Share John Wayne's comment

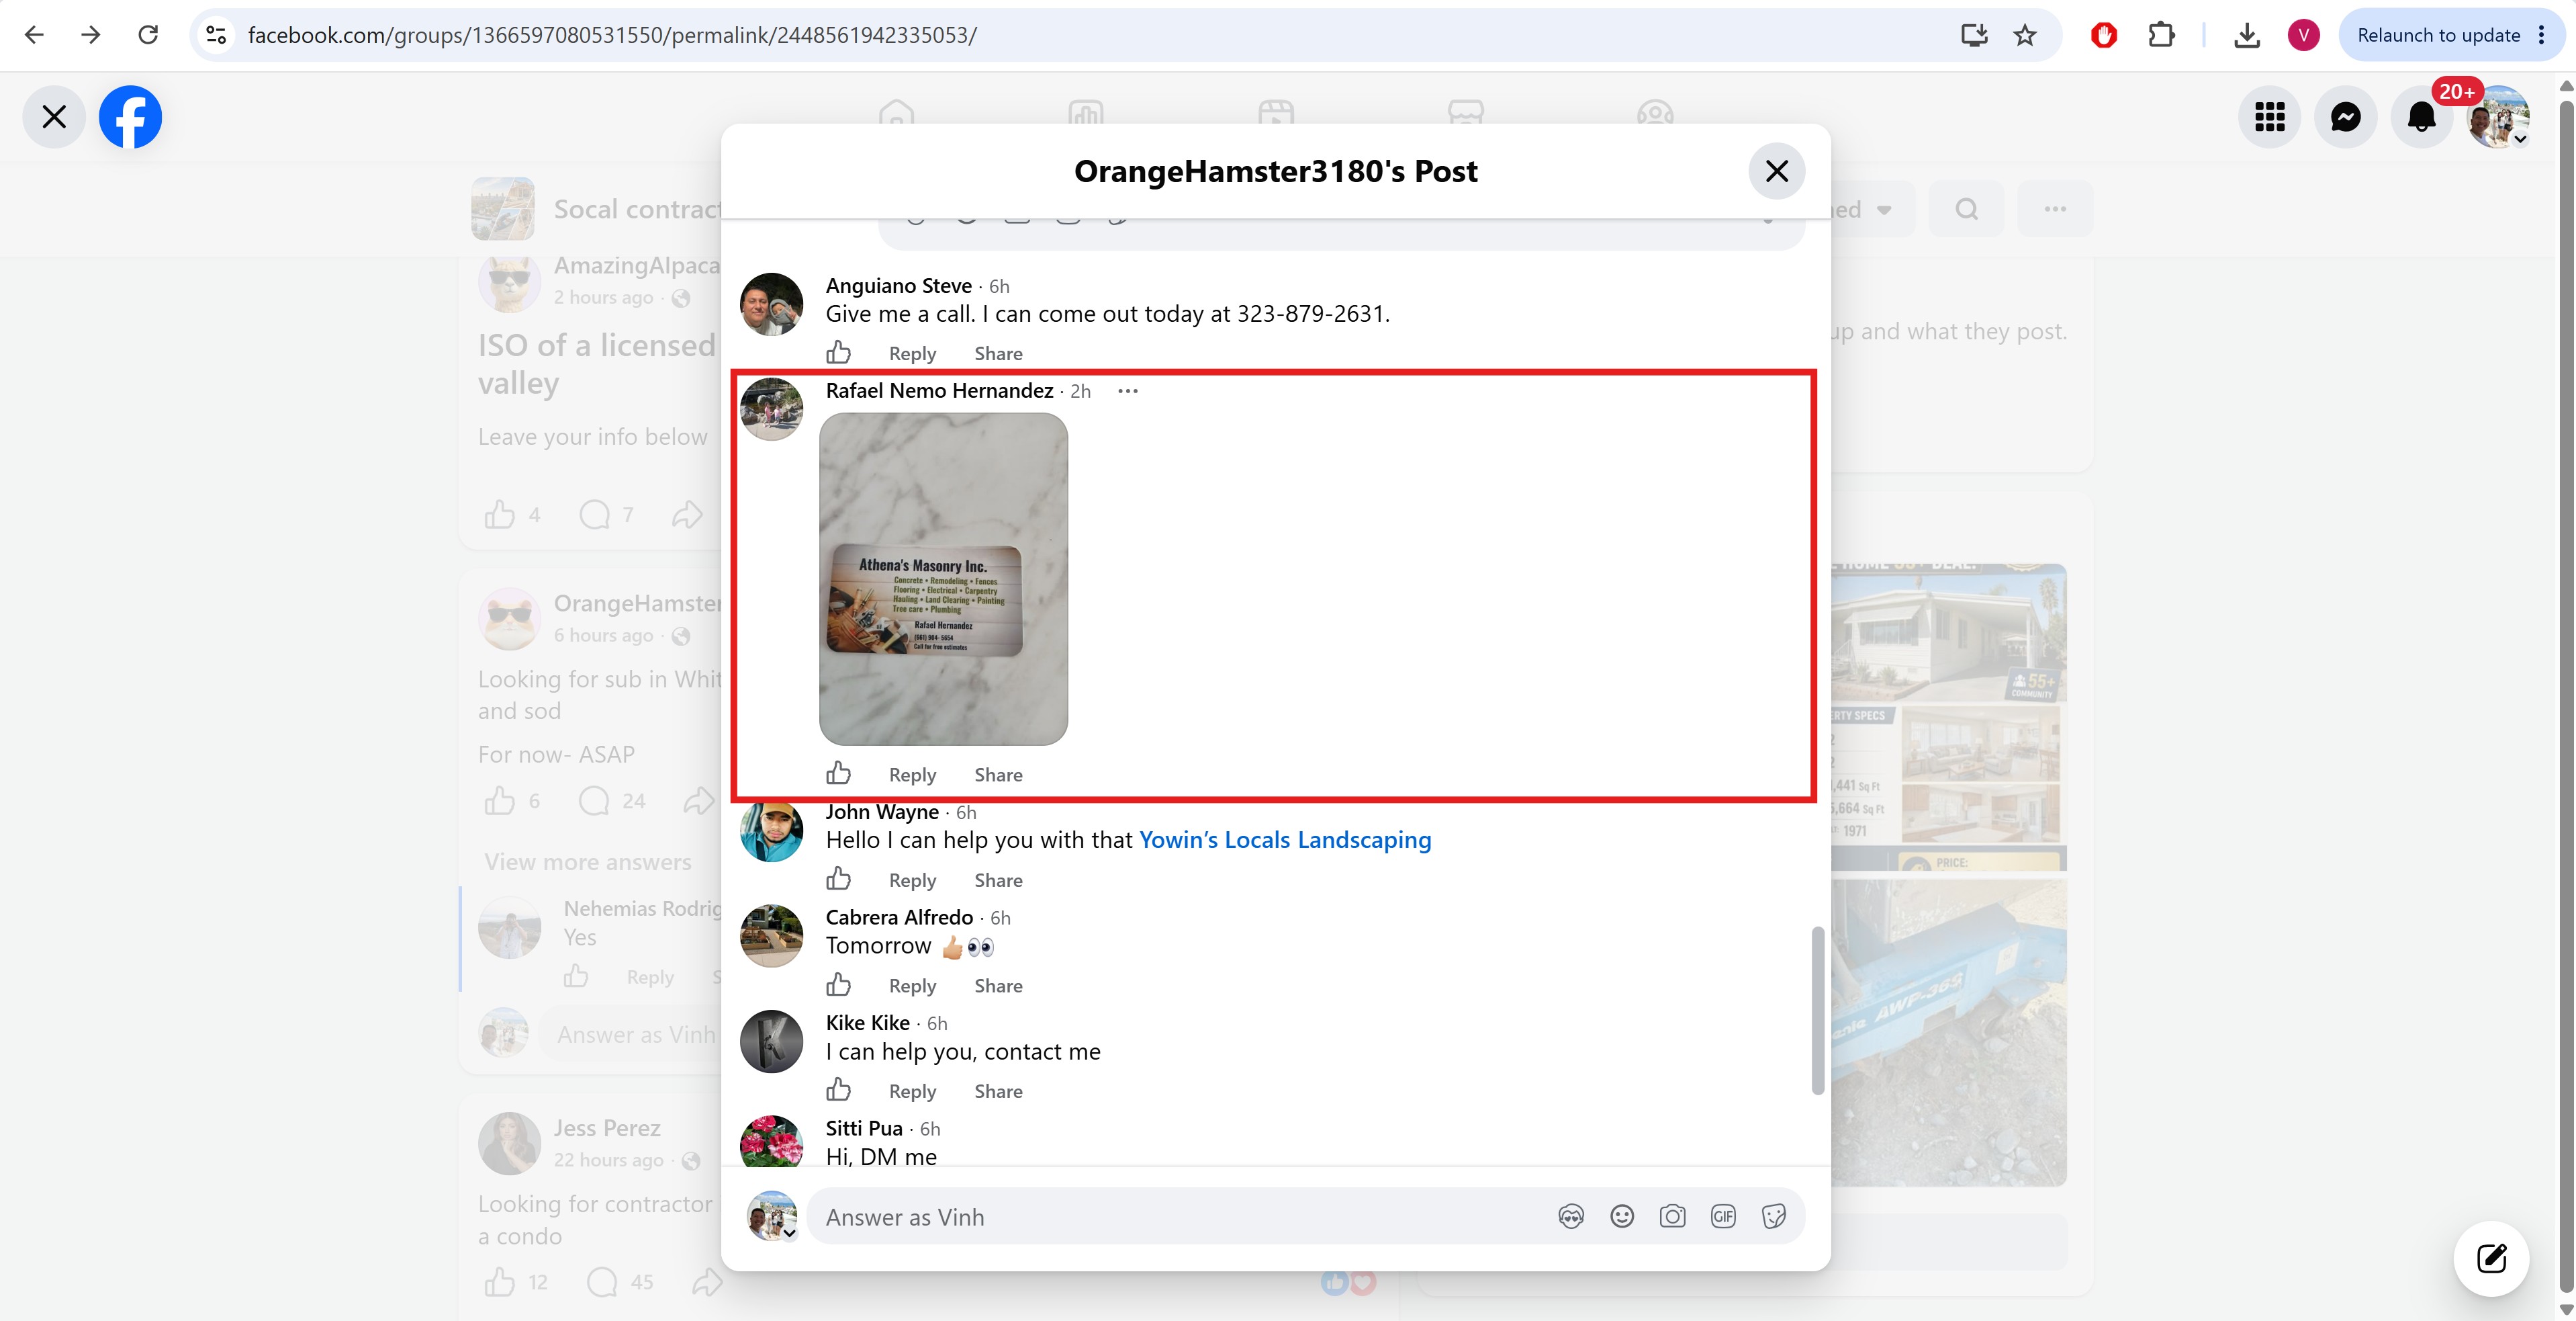click(998, 881)
